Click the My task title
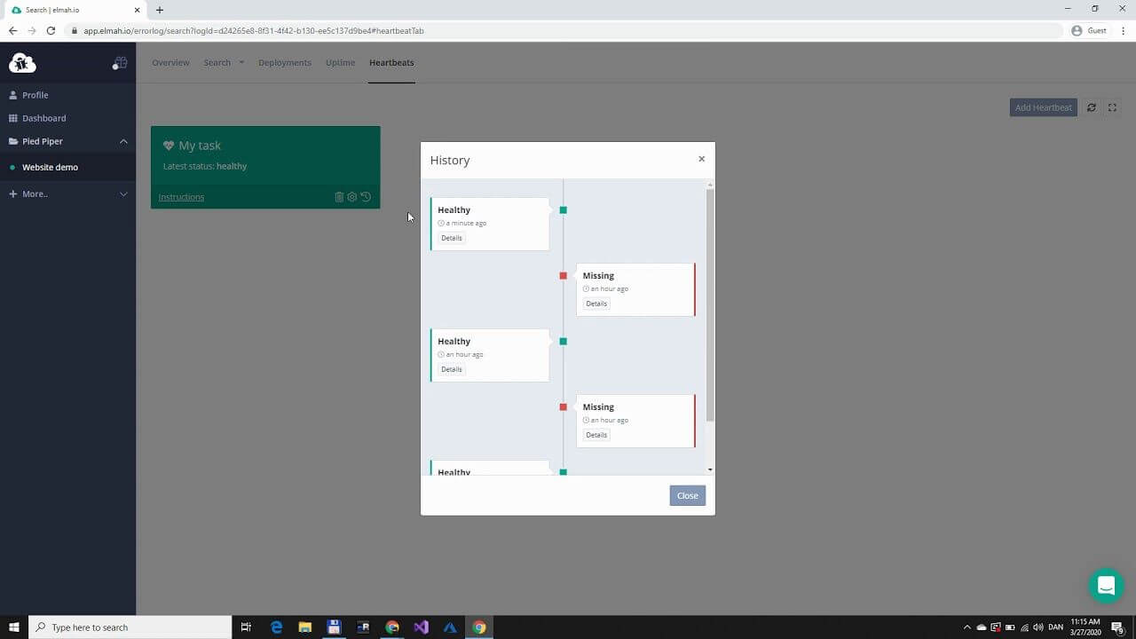 click(200, 146)
